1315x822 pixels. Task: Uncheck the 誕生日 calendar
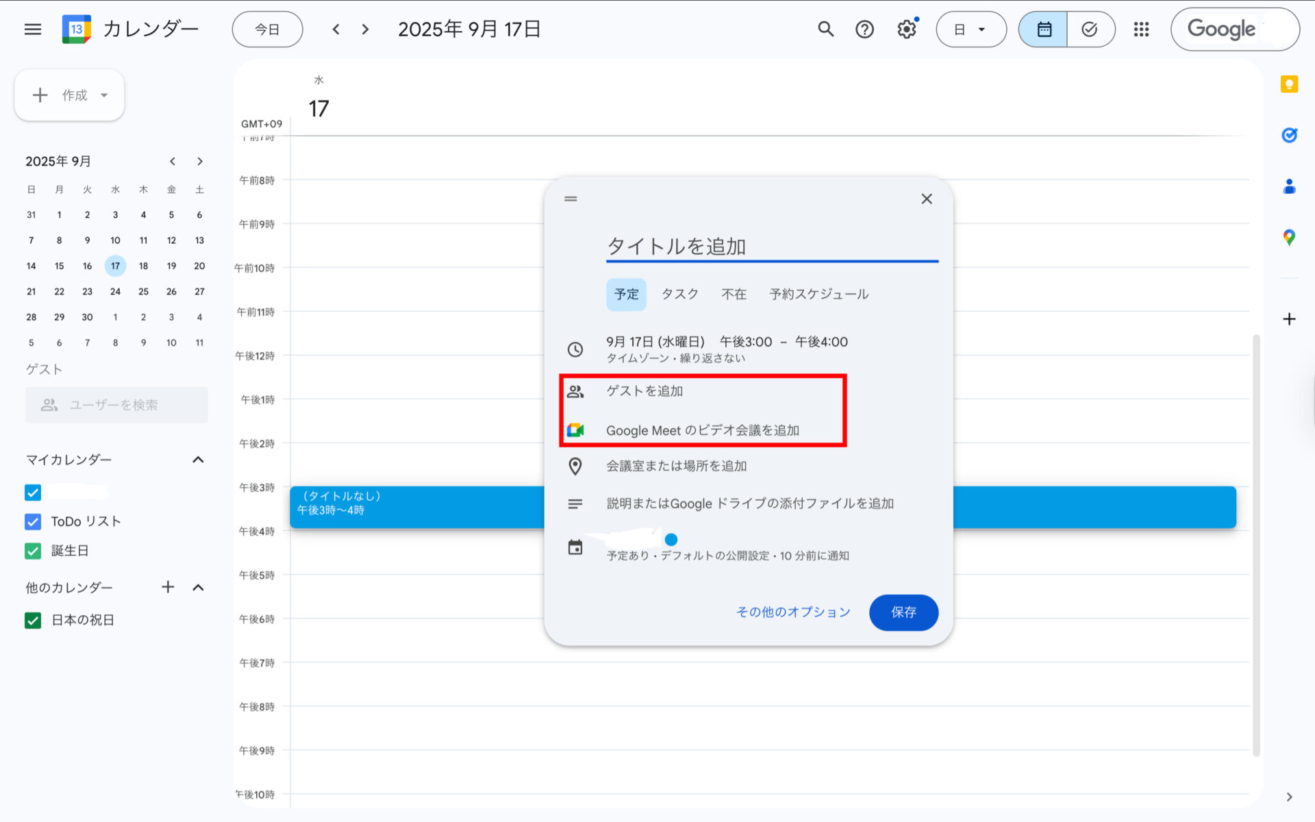click(x=33, y=551)
